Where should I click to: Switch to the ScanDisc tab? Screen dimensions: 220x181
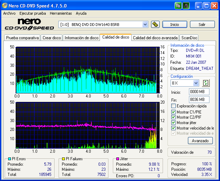(189, 38)
